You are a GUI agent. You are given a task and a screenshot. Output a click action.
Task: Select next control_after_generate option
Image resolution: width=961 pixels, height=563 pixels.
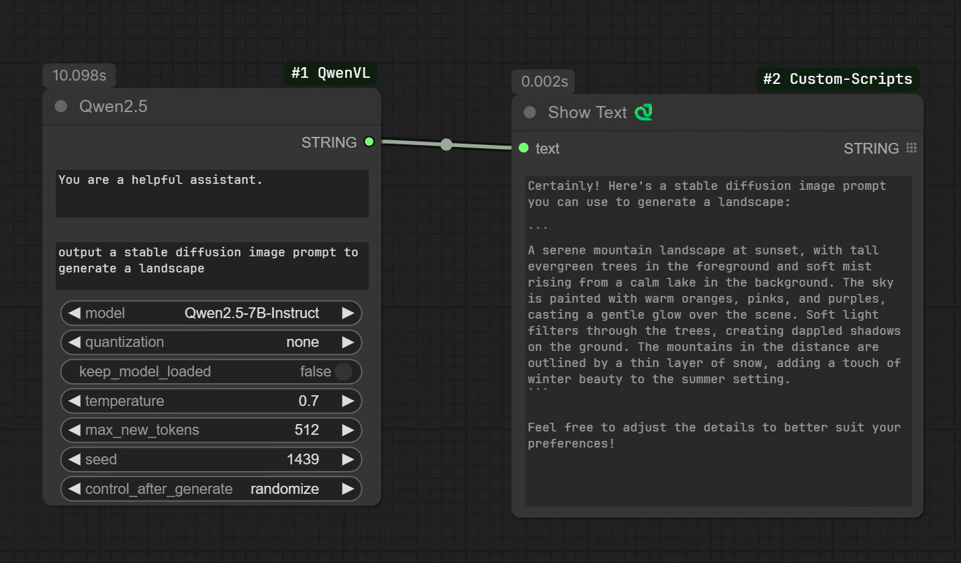pyautogui.click(x=348, y=489)
